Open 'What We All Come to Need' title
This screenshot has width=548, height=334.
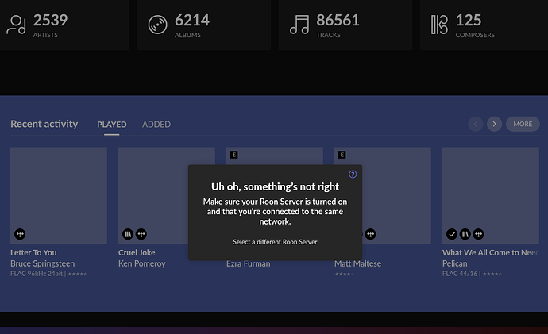(490, 252)
